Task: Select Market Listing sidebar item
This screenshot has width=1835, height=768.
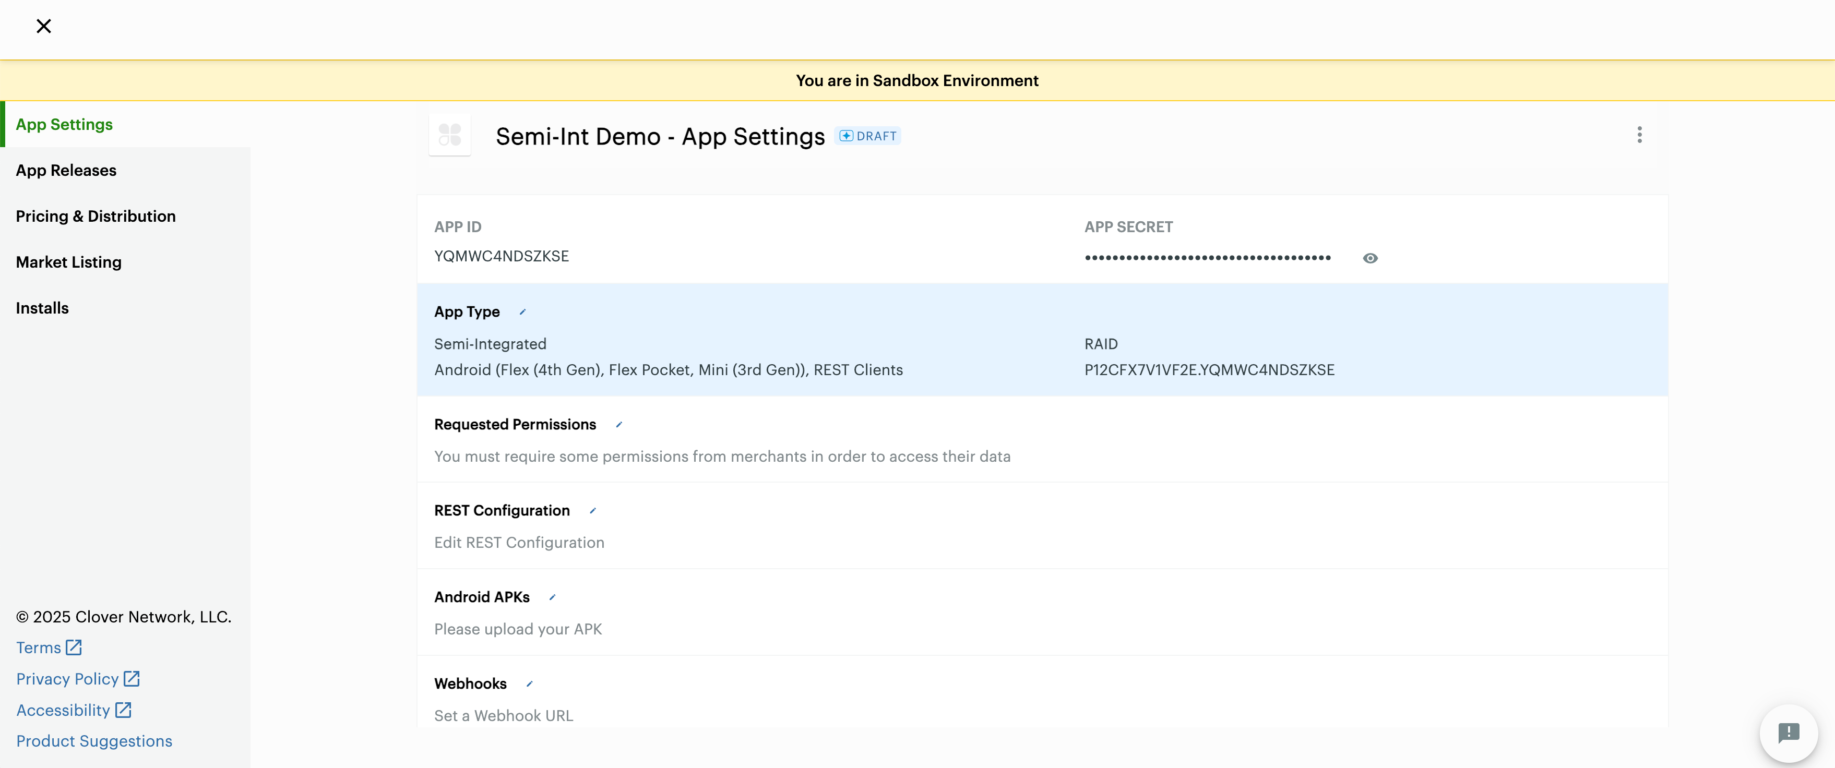Action: [68, 262]
